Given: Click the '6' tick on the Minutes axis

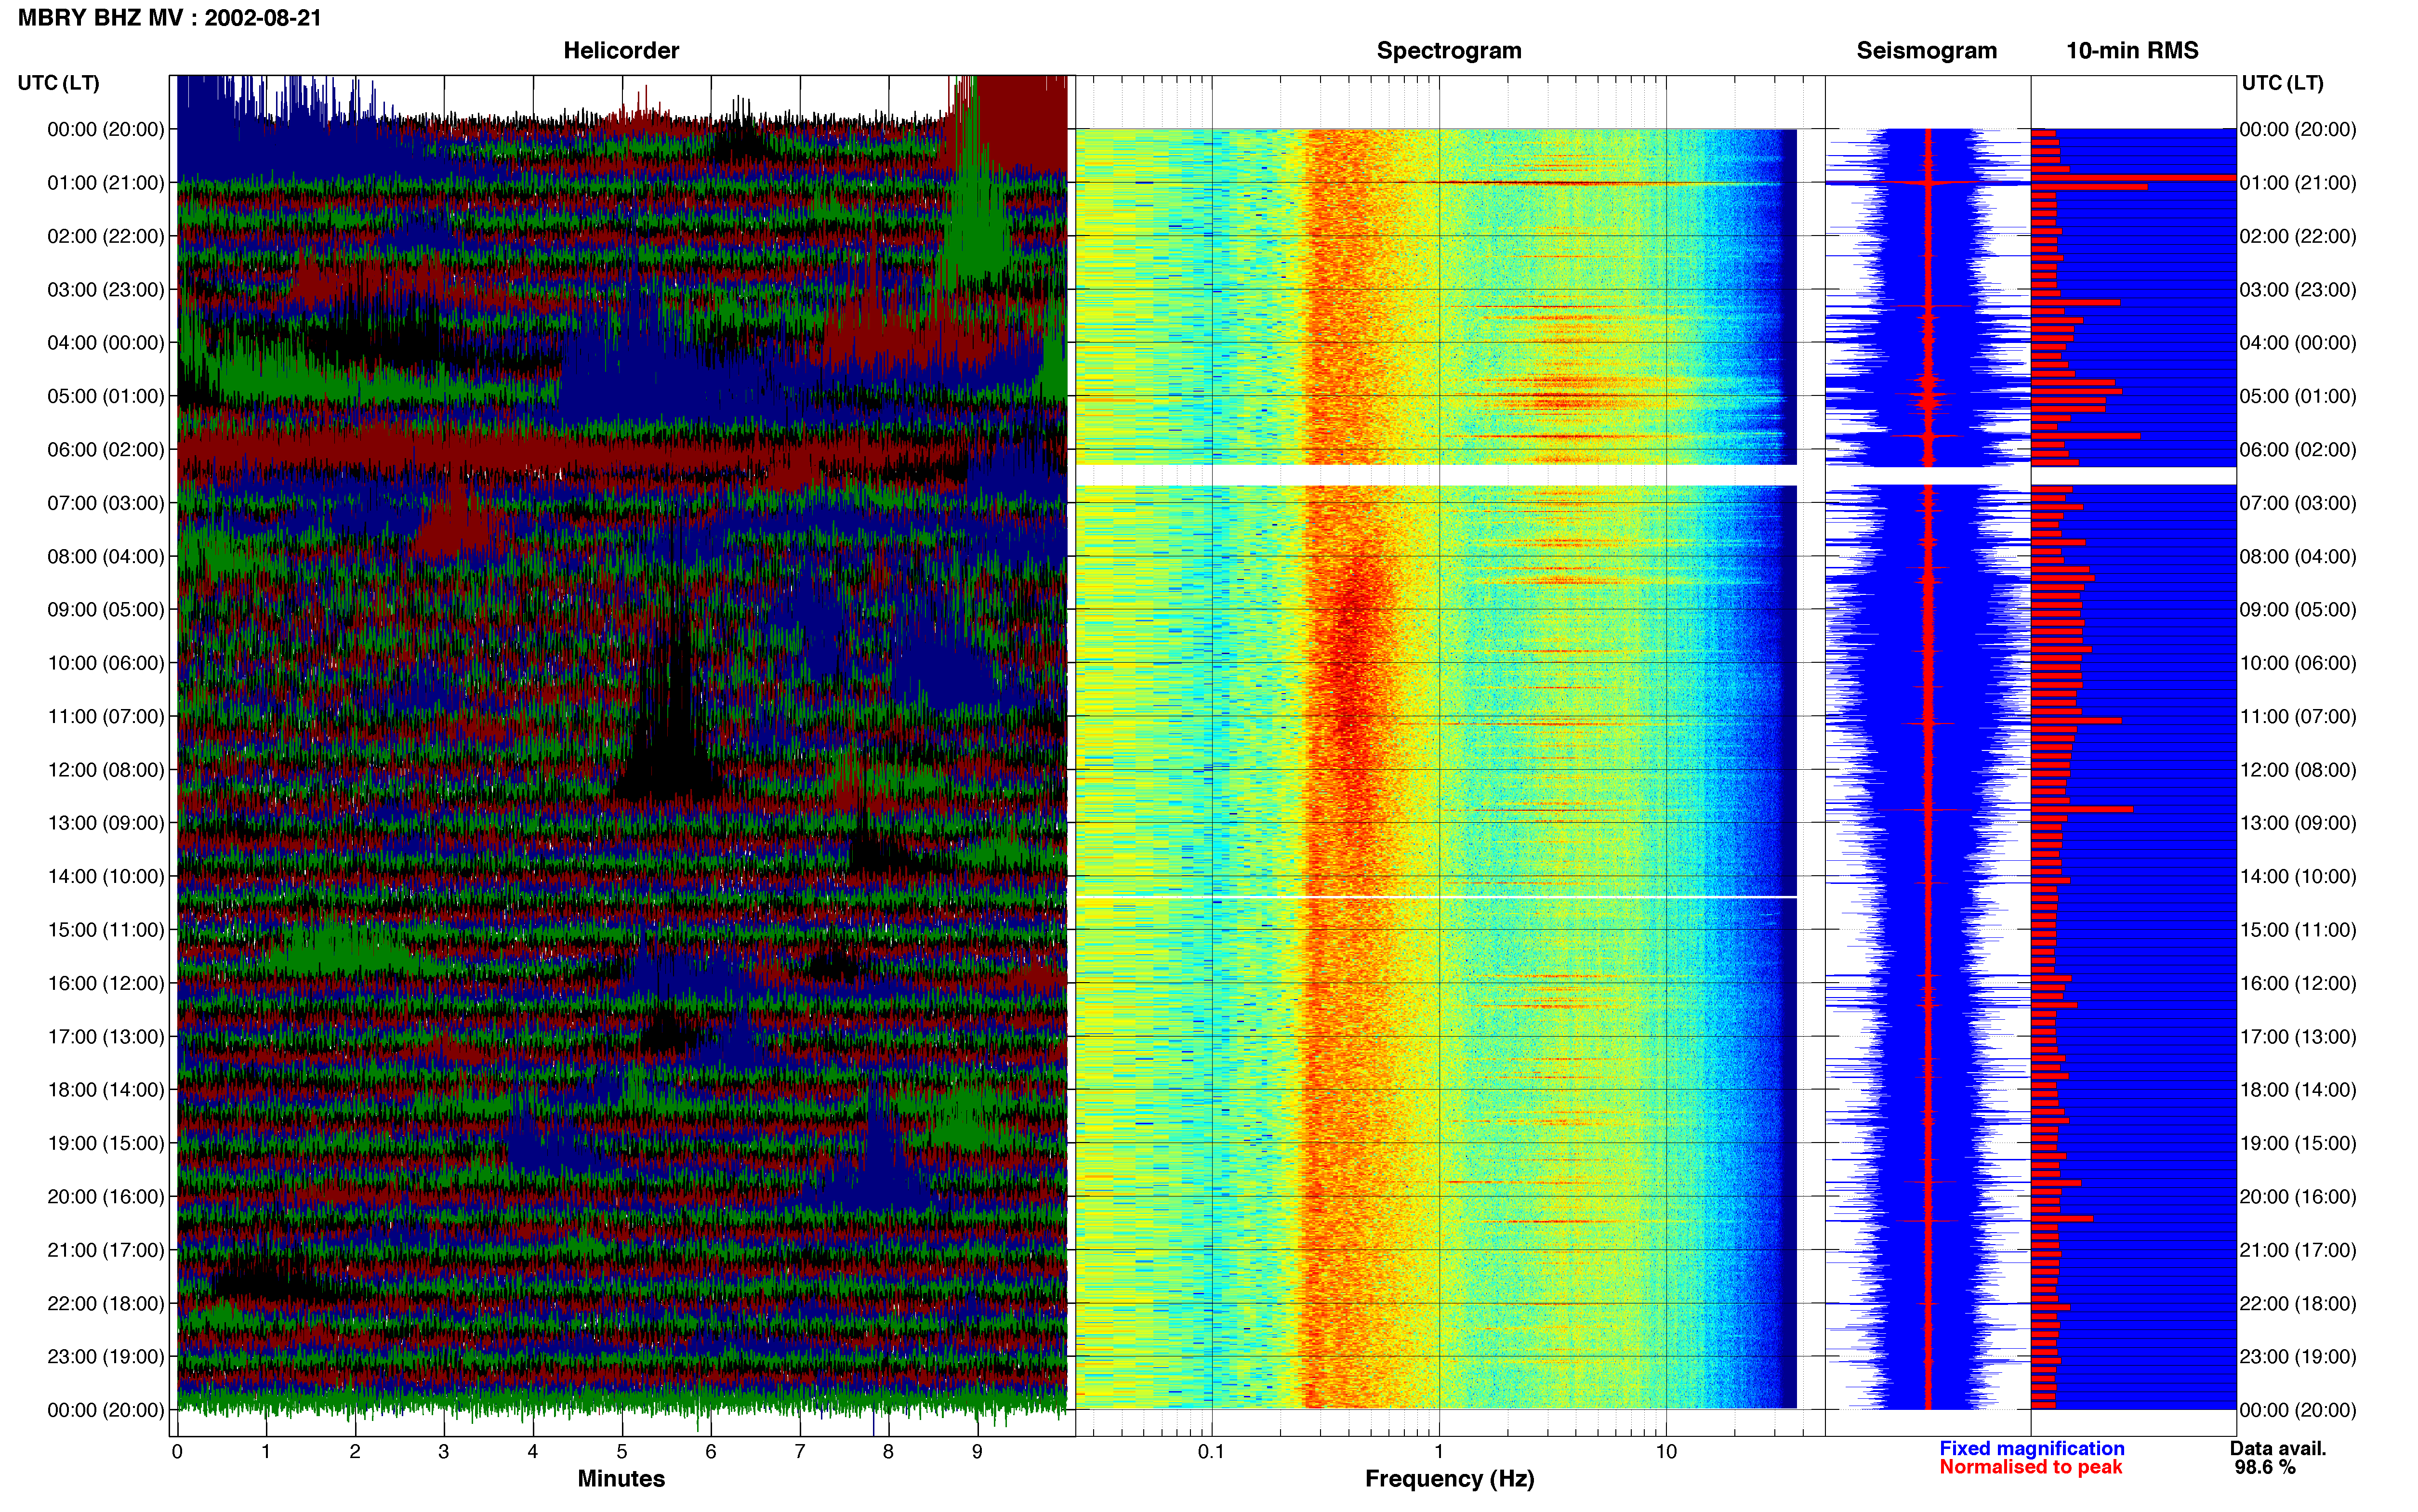Looking at the screenshot, I should click(711, 1452).
